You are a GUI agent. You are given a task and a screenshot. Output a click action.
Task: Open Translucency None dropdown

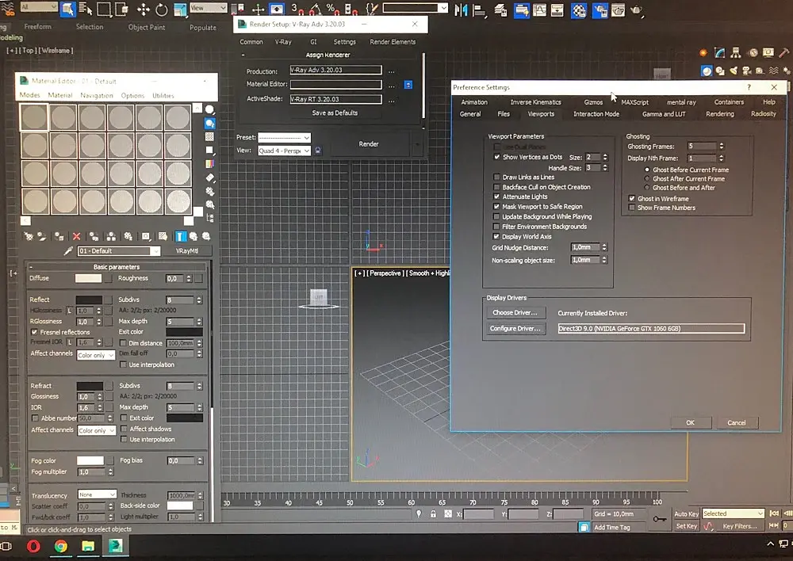97,494
